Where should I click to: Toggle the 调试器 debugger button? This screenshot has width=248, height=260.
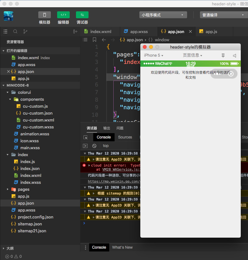82,15
